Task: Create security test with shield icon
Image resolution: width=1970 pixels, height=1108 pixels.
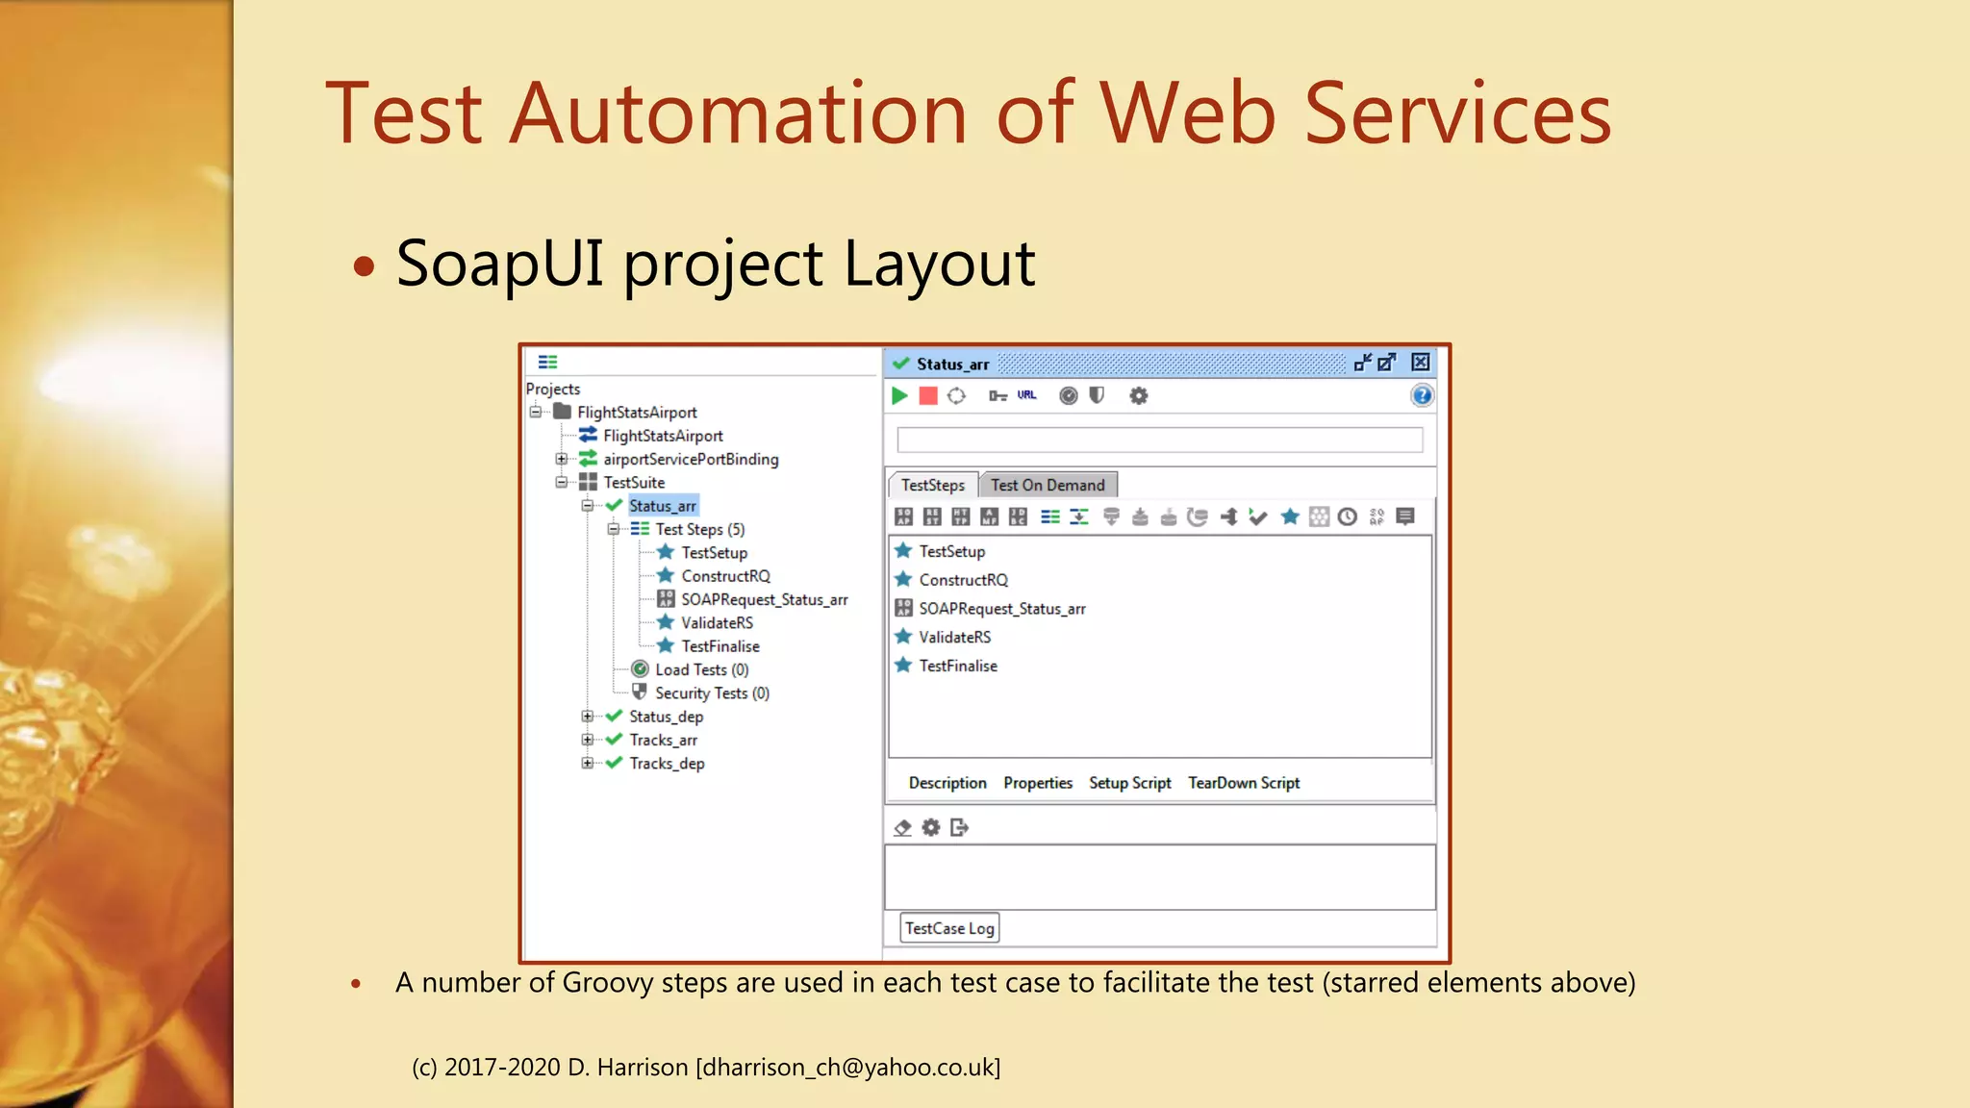Action: [1097, 395]
